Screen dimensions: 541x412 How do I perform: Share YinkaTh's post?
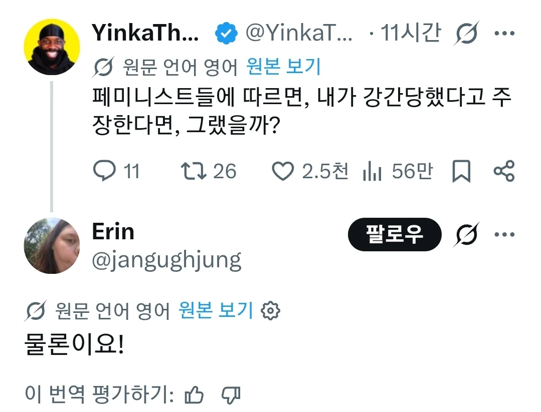click(x=504, y=171)
